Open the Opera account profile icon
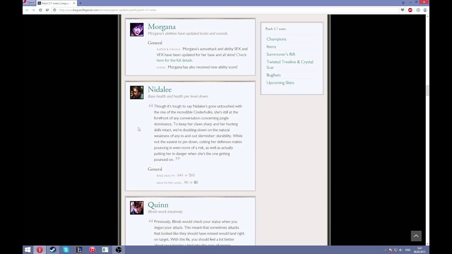The height and width of the screenshot is (254, 452). pyautogui.click(x=425, y=10)
